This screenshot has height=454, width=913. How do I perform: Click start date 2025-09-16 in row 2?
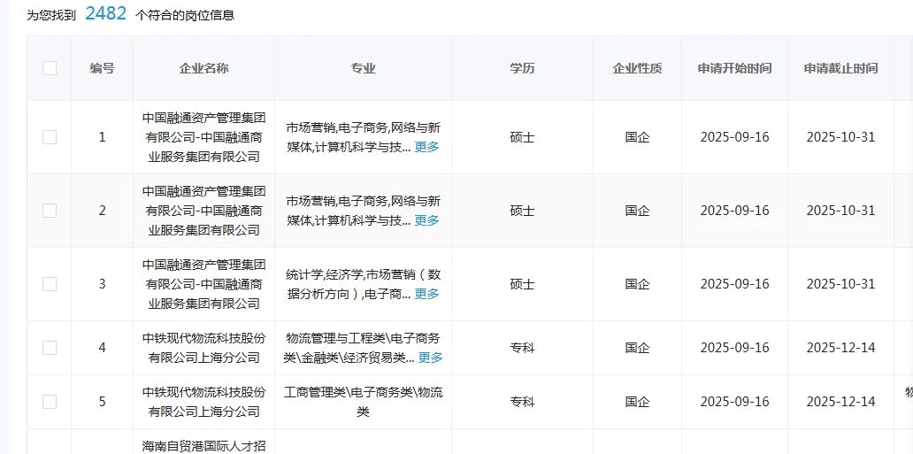point(734,211)
